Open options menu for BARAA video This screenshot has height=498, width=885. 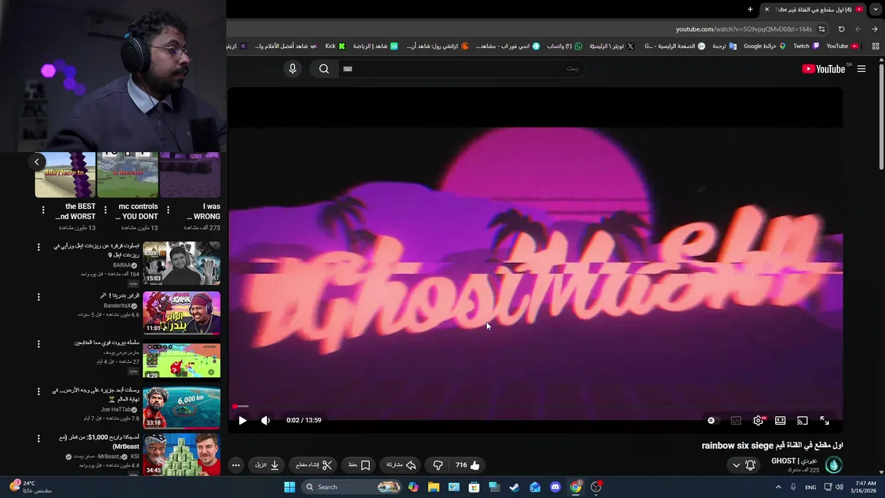point(39,247)
